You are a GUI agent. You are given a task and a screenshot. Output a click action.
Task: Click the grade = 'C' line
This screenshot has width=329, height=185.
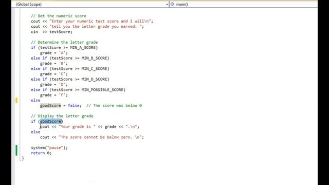(x=54, y=74)
